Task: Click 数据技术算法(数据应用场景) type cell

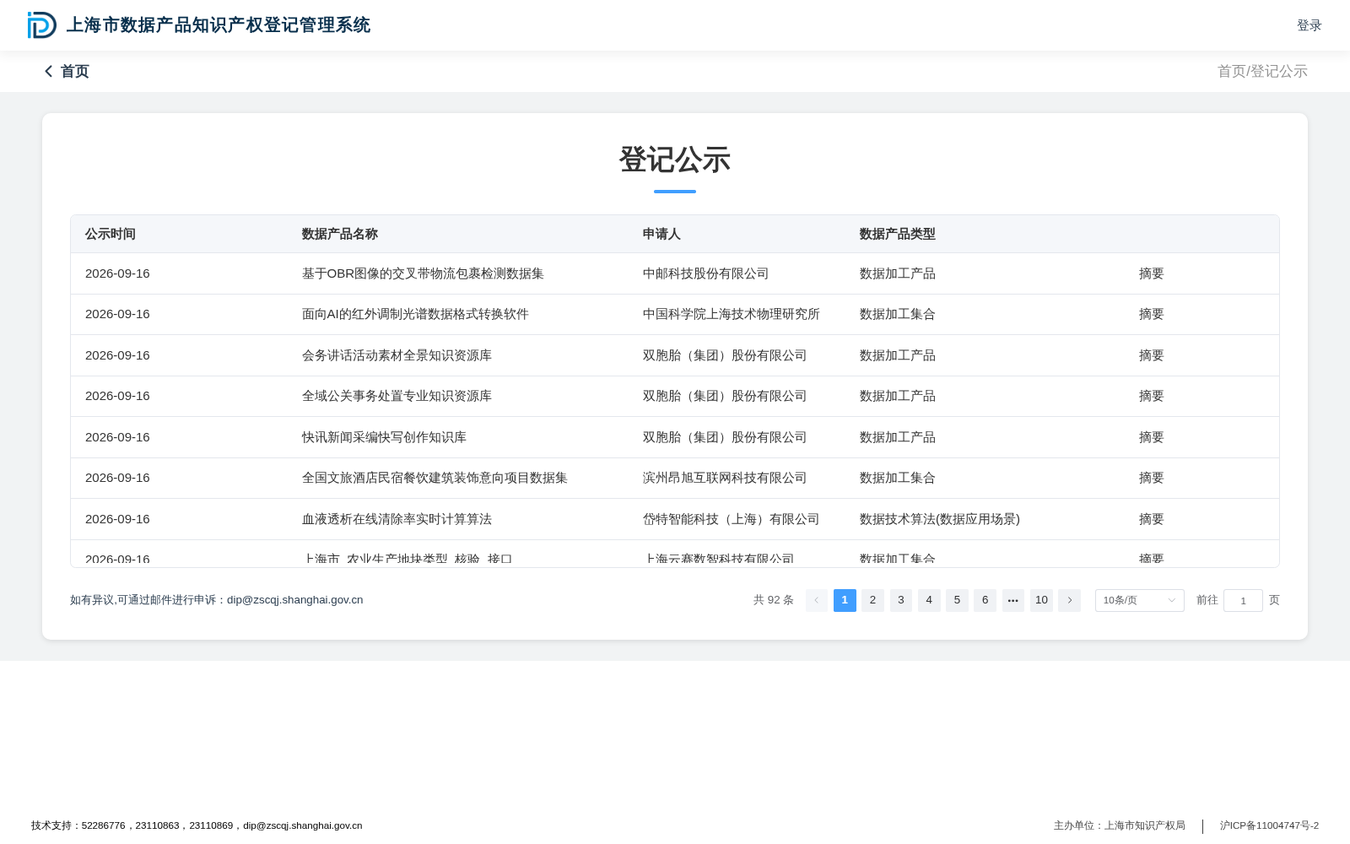Action: 940,519
